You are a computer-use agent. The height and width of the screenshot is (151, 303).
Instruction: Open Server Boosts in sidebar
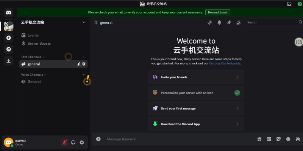(x=53, y=44)
